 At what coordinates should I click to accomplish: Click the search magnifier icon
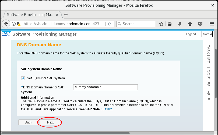[x=119, y=24]
